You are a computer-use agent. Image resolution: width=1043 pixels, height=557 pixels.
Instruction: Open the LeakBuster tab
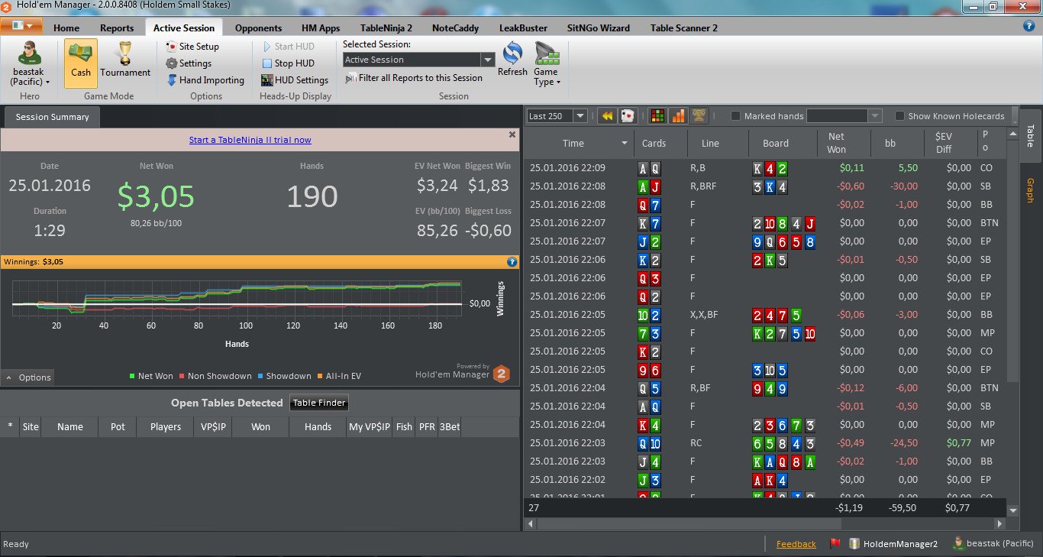coord(523,28)
